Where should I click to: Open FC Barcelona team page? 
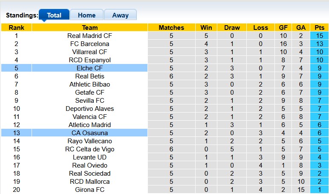pyautogui.click(x=89, y=44)
